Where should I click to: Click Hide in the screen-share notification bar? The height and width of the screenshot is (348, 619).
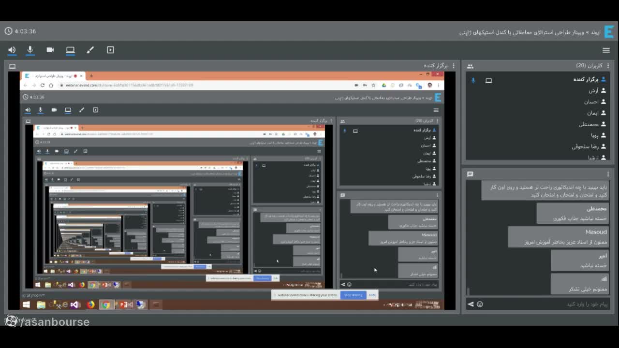[372, 295]
